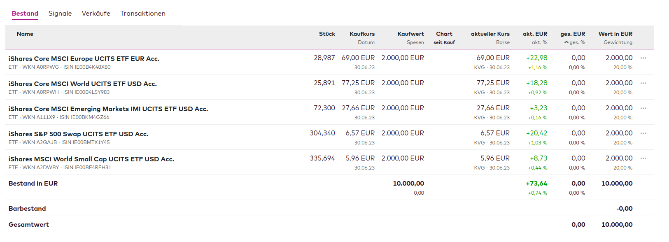The height and width of the screenshot is (242, 669).
Task: Sort by Kaufwert column header
Action: [410, 34]
